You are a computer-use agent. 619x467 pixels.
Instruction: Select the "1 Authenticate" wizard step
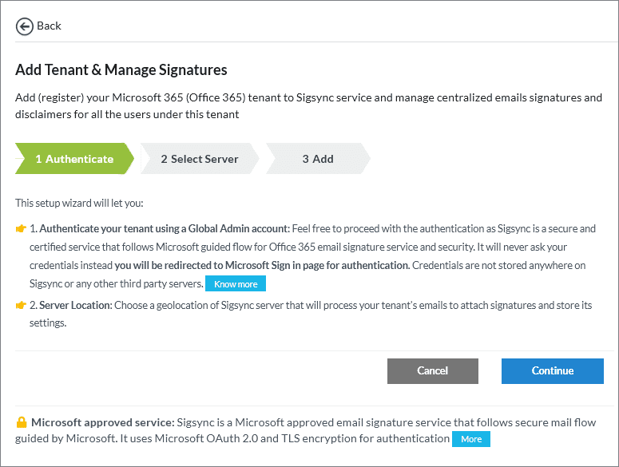74,159
